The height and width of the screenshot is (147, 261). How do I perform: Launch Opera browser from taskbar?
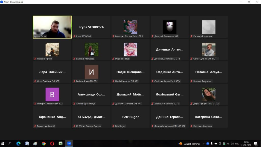coord(52,144)
